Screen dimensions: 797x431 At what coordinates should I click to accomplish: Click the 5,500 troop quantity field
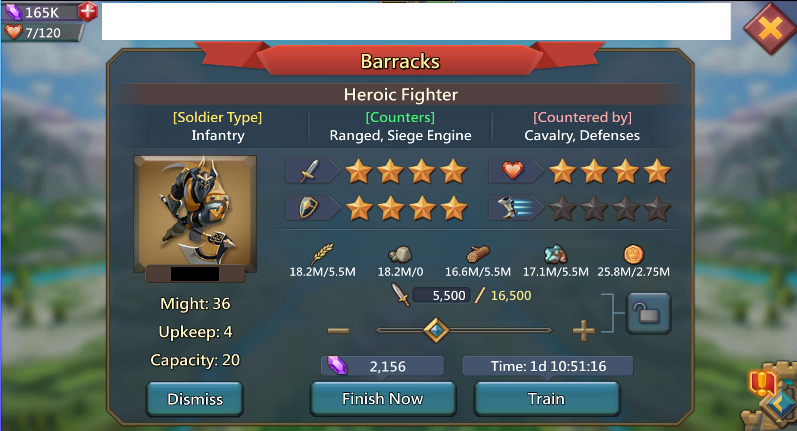coord(442,295)
